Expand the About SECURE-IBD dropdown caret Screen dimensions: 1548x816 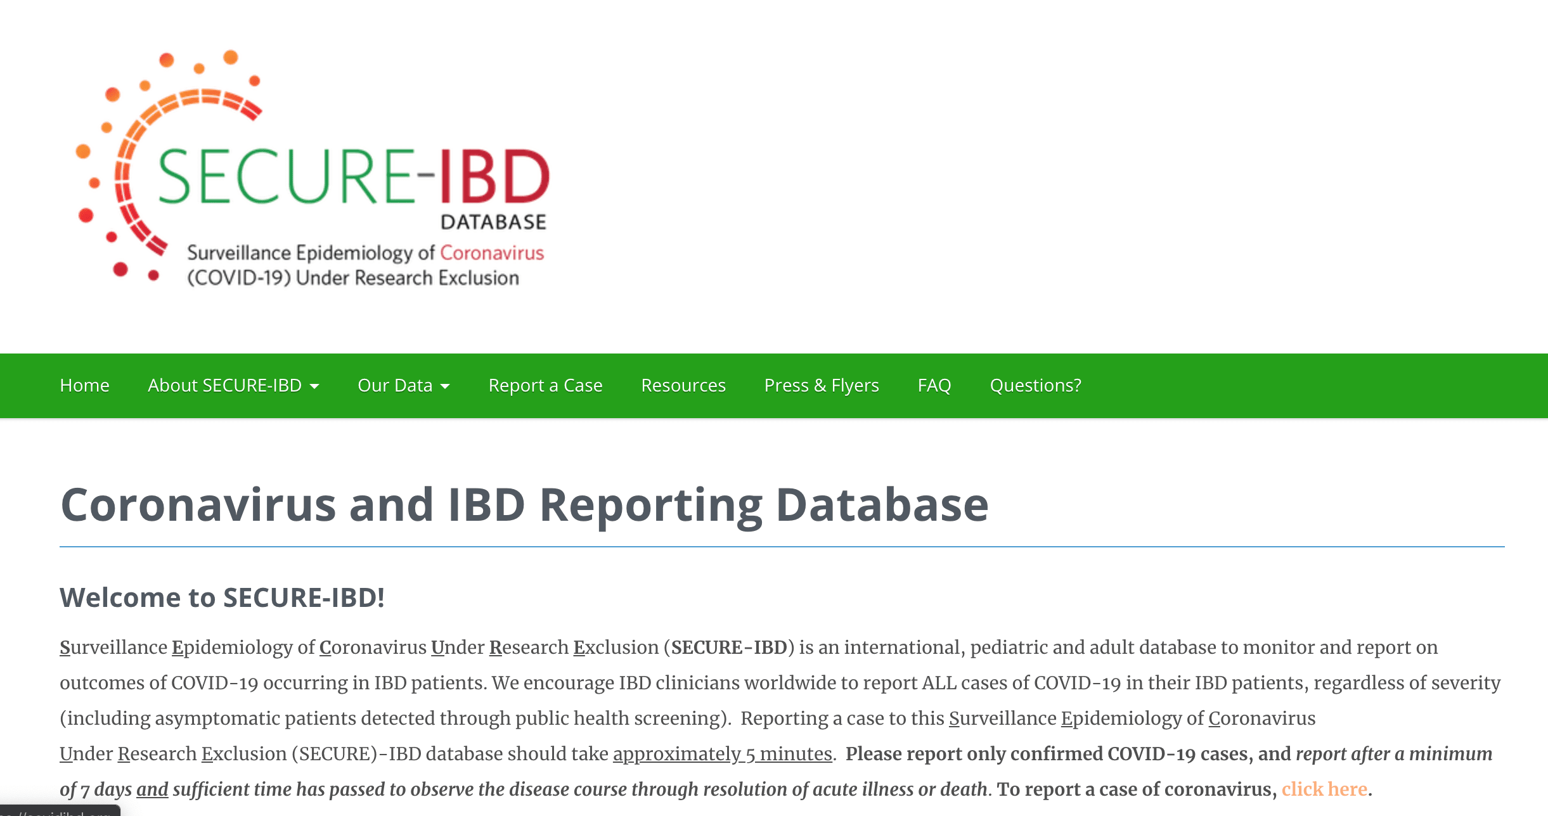click(314, 386)
